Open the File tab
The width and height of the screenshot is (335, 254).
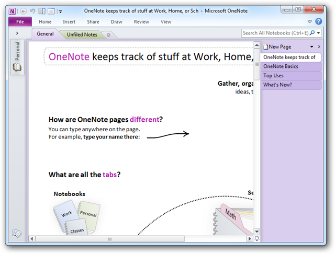click(x=20, y=22)
